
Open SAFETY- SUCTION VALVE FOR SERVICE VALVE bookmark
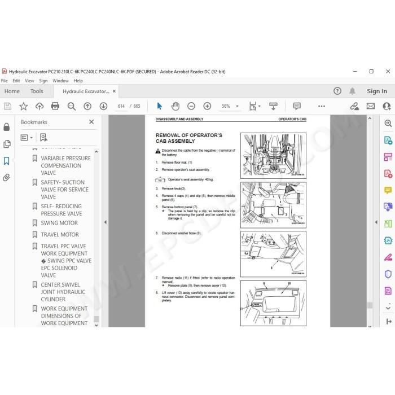coord(65,190)
